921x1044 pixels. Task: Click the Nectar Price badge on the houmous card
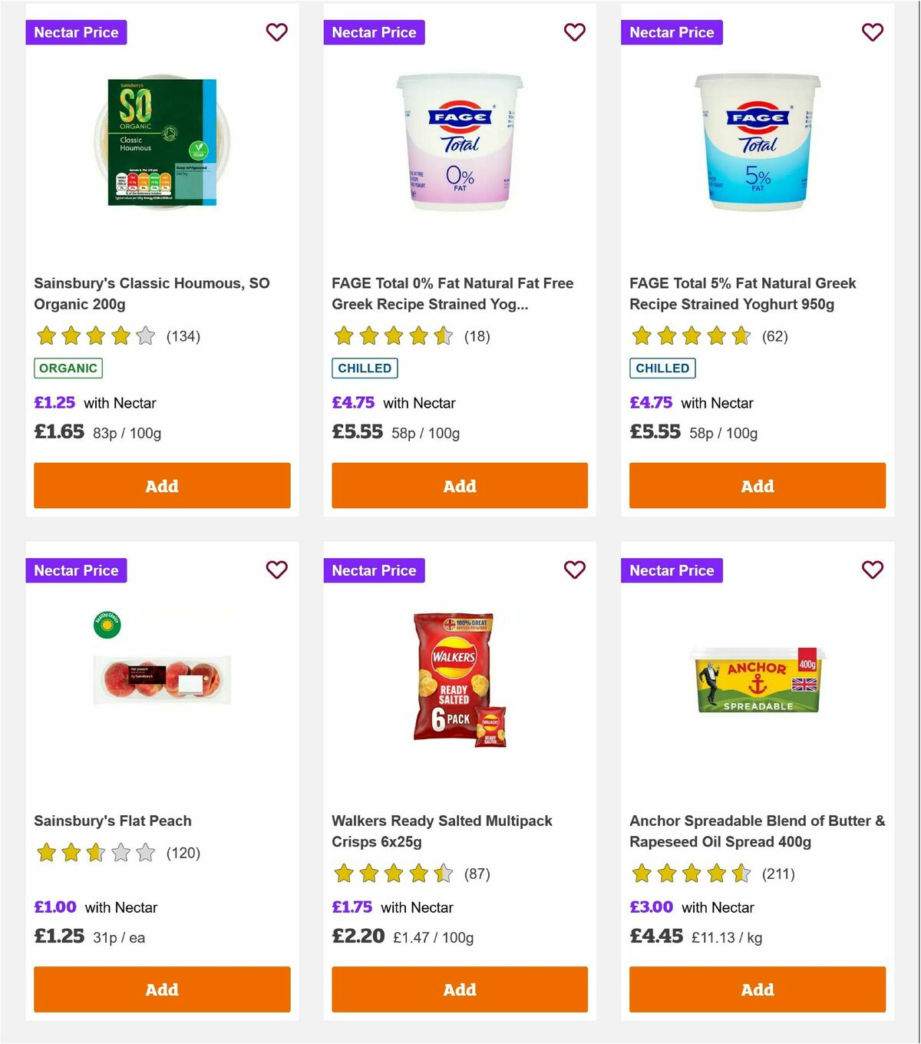(x=76, y=32)
